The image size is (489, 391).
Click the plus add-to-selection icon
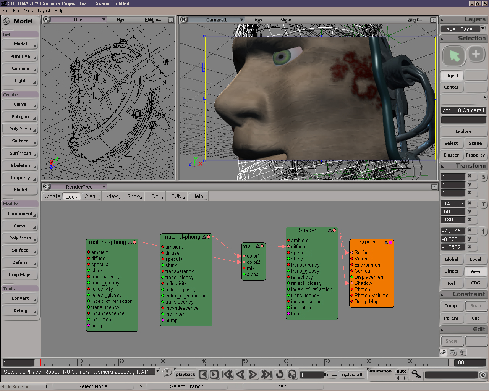[476, 54]
